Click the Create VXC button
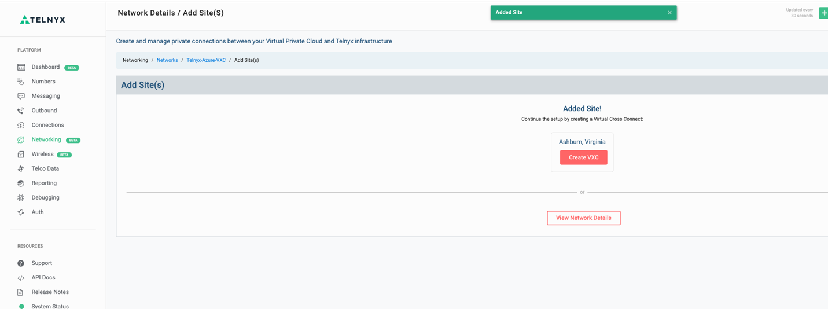 583,157
